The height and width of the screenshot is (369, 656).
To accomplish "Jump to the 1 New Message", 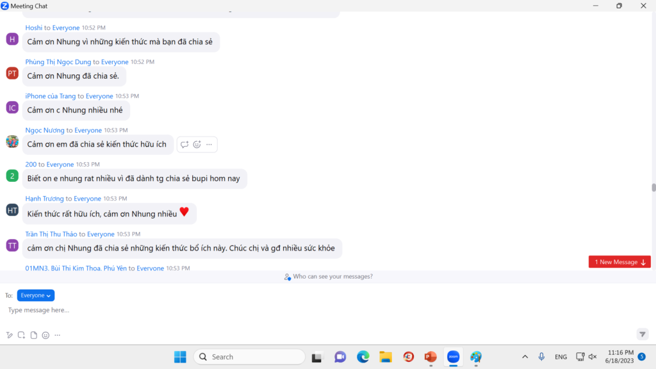I will (619, 262).
